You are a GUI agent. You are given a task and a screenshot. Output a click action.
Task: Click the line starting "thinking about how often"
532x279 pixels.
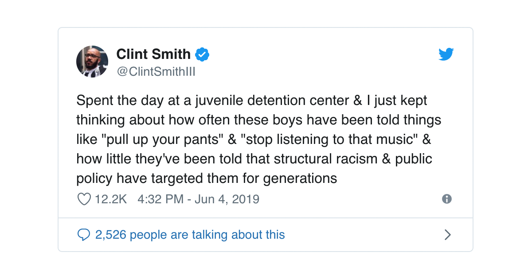tap(258, 120)
